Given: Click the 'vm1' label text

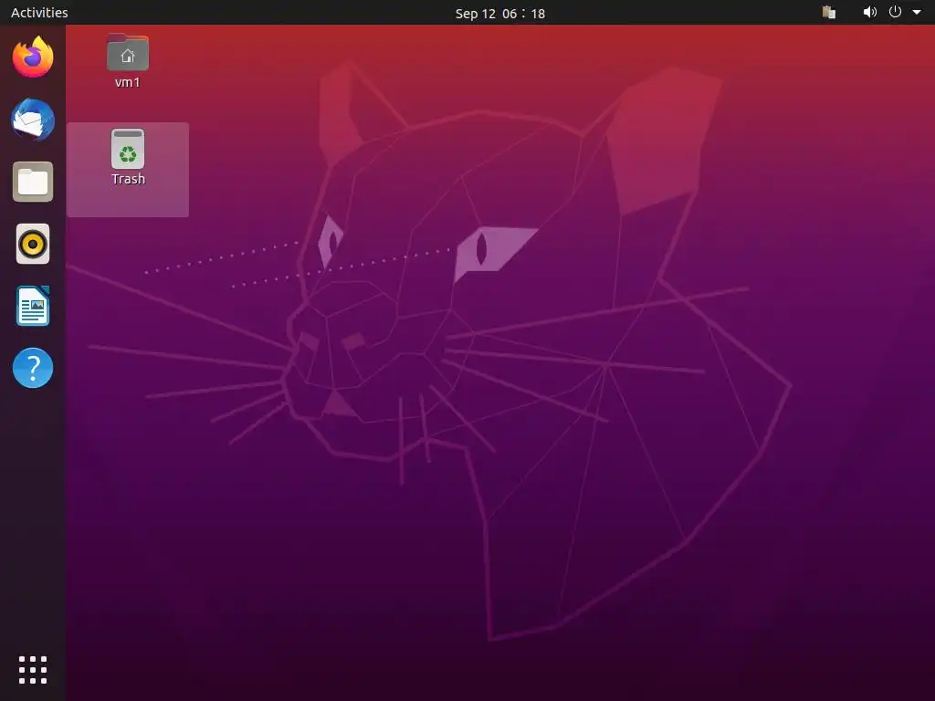Looking at the screenshot, I should 128,82.
